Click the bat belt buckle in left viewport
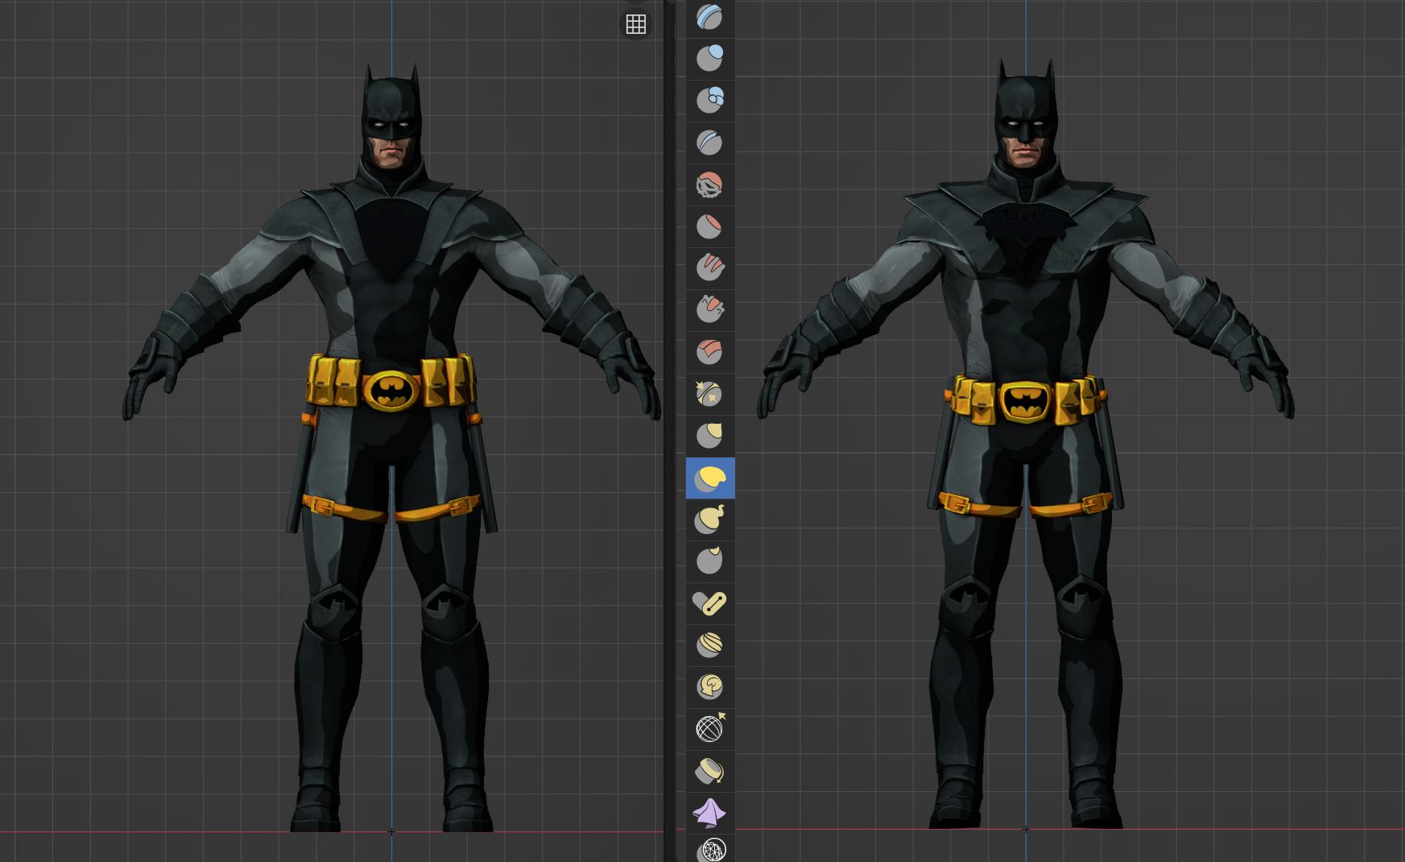 tap(391, 392)
